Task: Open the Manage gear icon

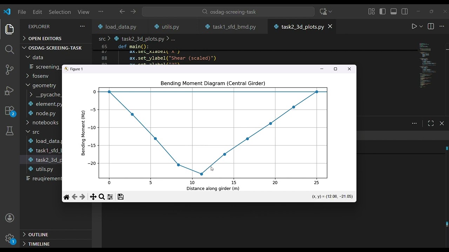Action: (x=10, y=239)
